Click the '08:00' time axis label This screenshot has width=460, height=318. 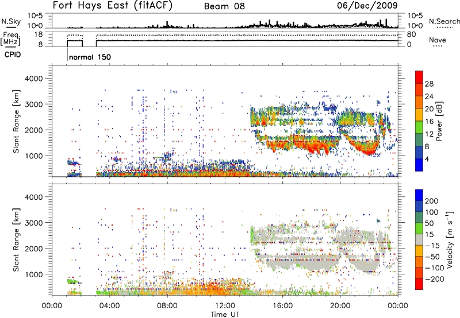pos(167,306)
